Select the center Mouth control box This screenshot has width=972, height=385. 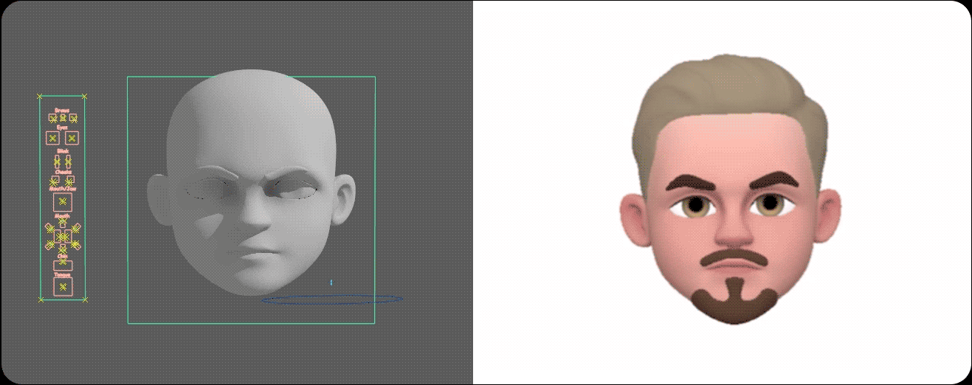click(63, 237)
